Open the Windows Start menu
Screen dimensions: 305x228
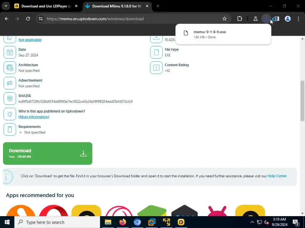[x=7, y=222]
